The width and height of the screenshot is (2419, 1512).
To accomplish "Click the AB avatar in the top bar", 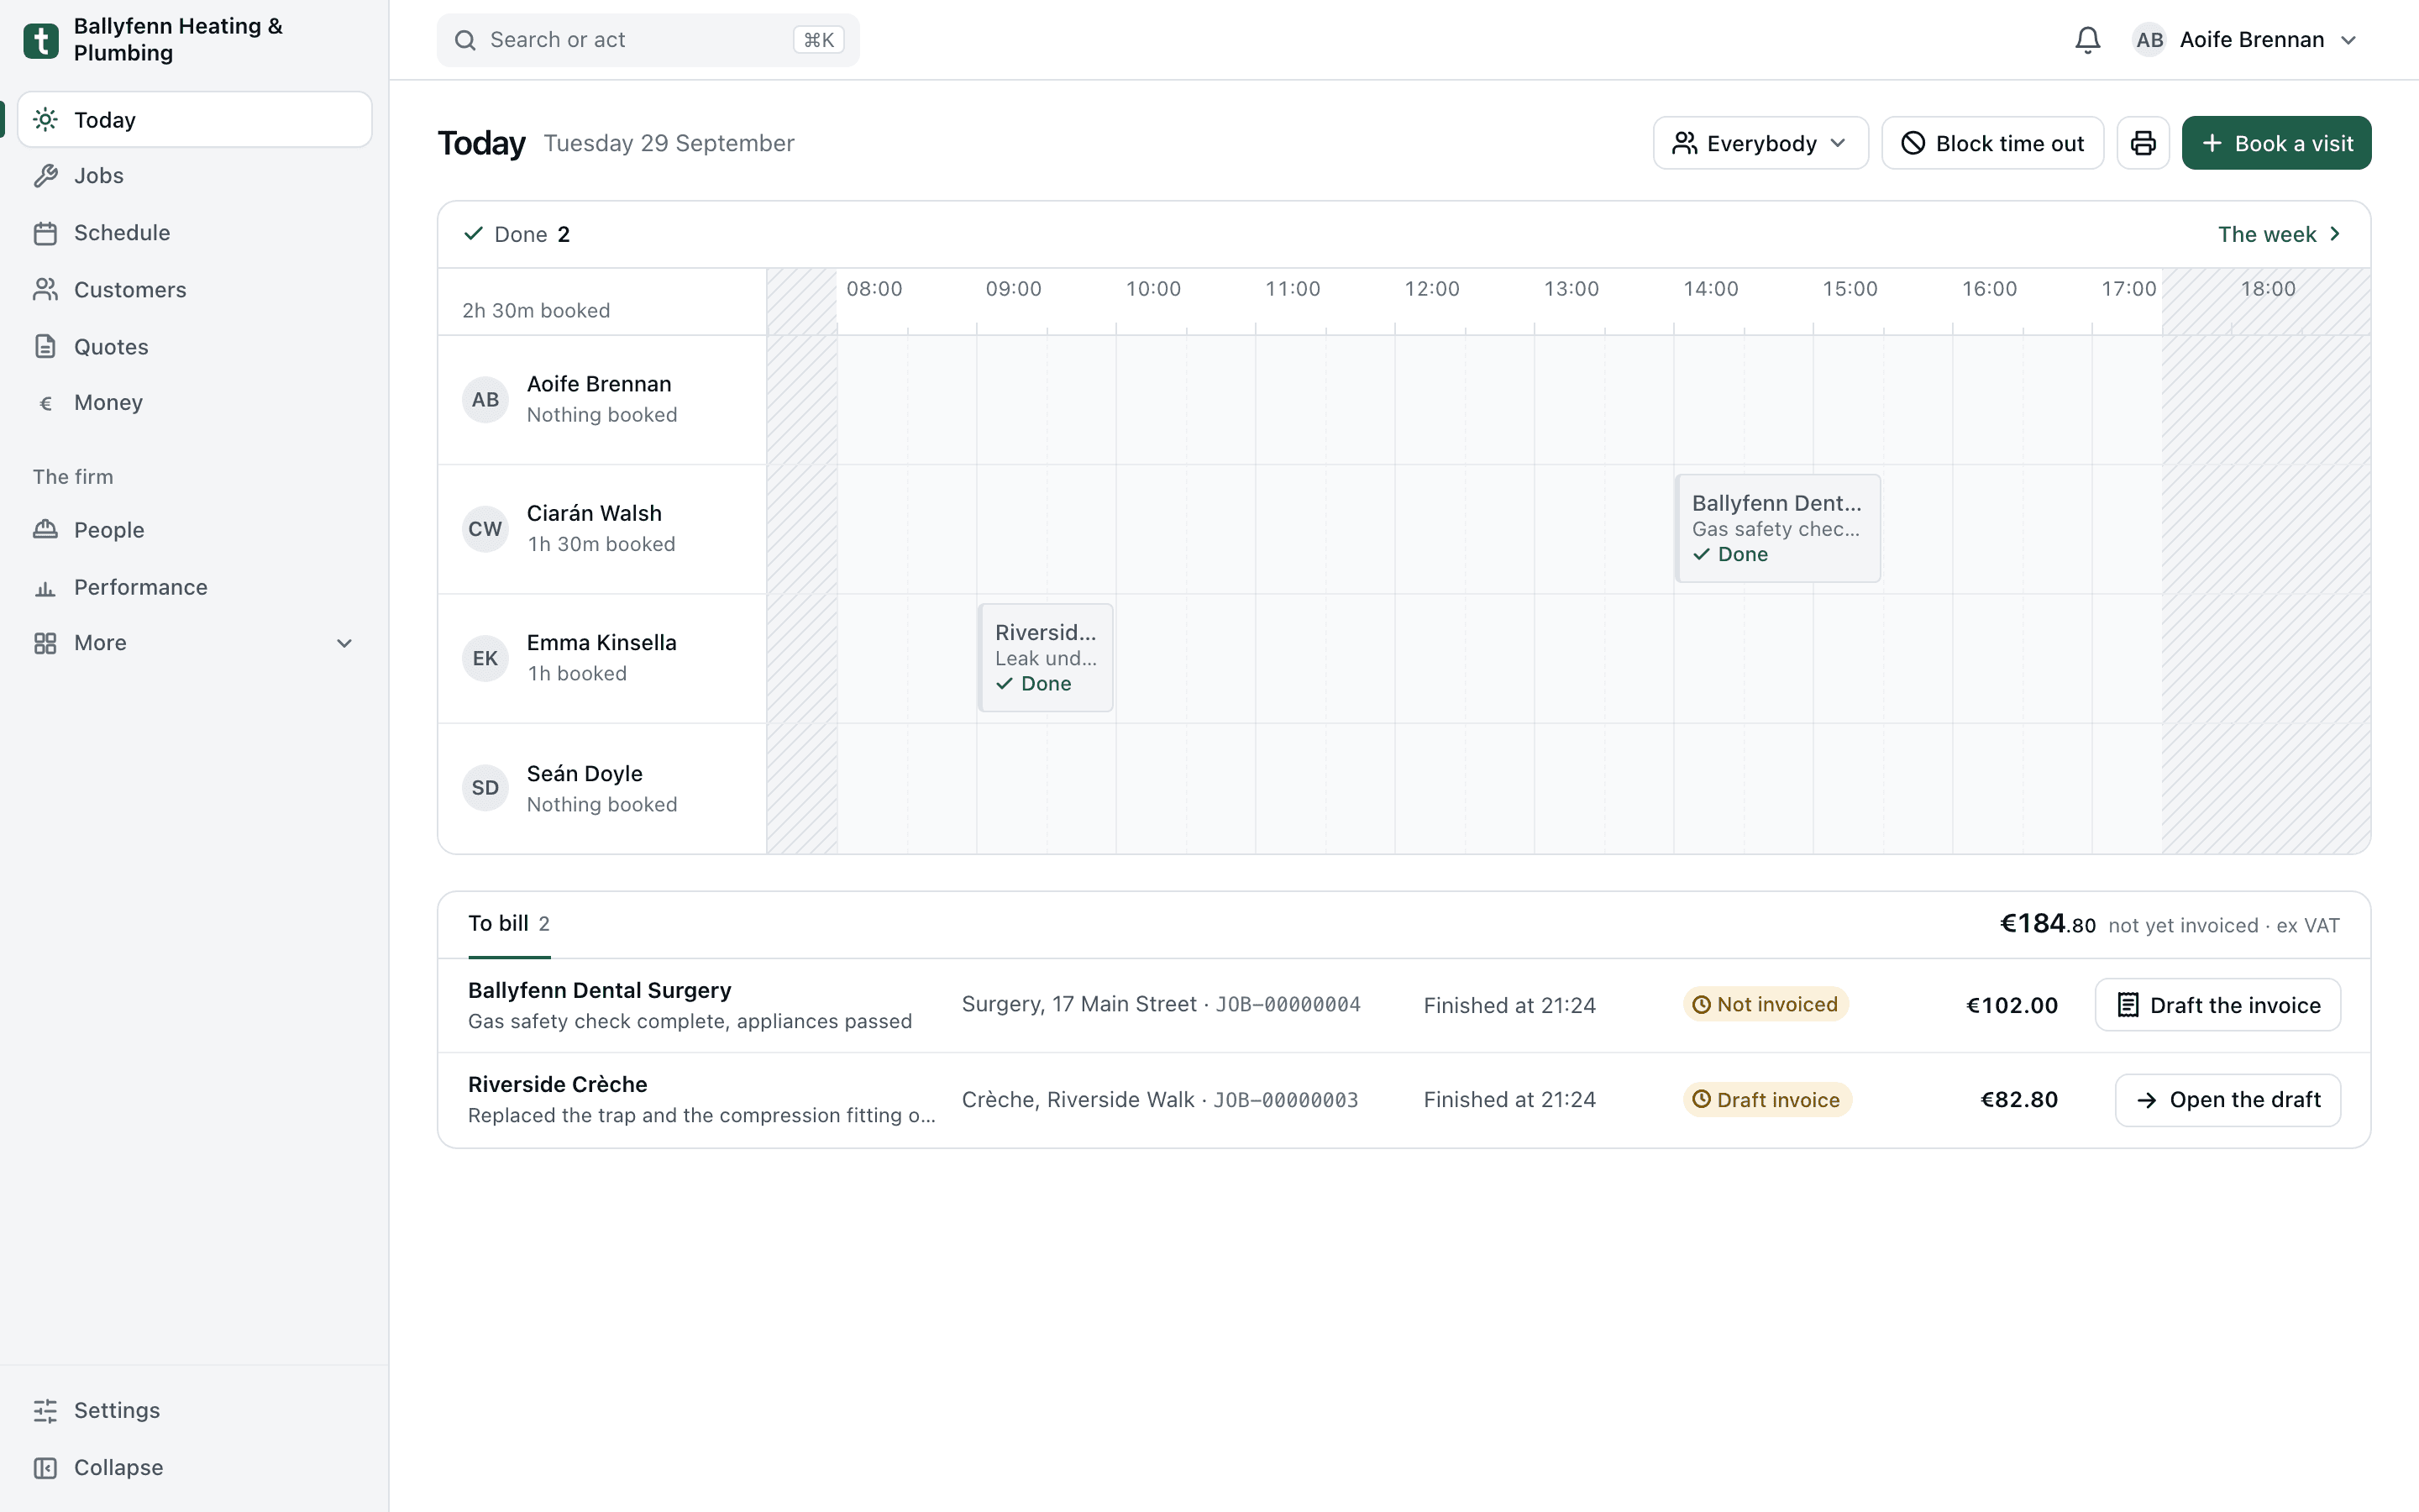I will [2149, 40].
